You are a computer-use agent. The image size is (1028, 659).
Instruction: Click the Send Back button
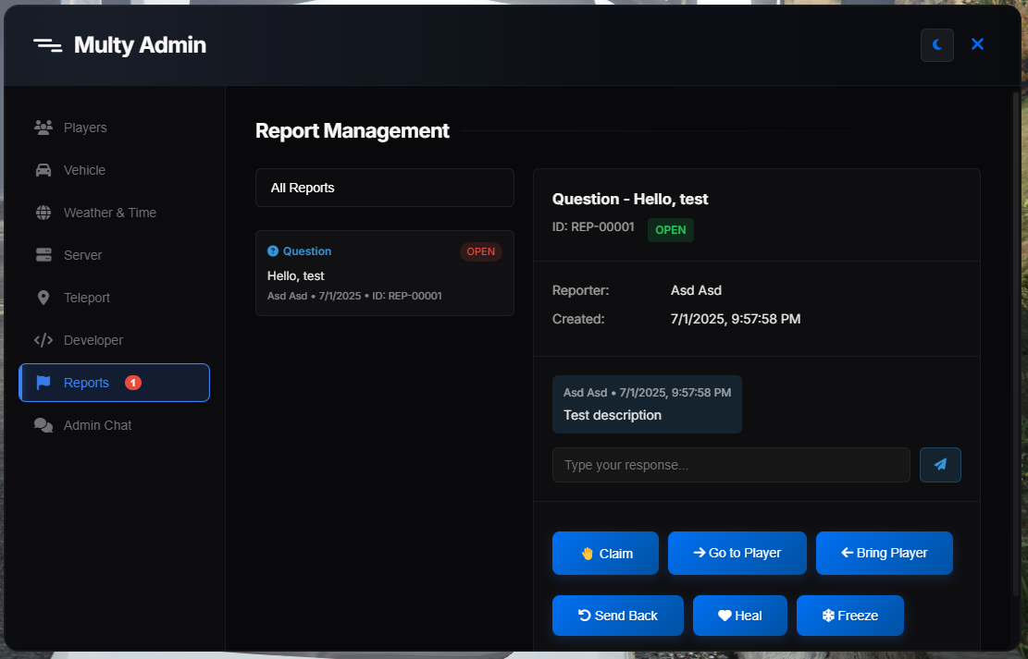point(617,616)
